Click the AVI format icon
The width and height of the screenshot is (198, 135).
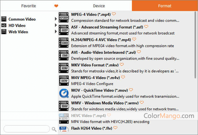64,55
